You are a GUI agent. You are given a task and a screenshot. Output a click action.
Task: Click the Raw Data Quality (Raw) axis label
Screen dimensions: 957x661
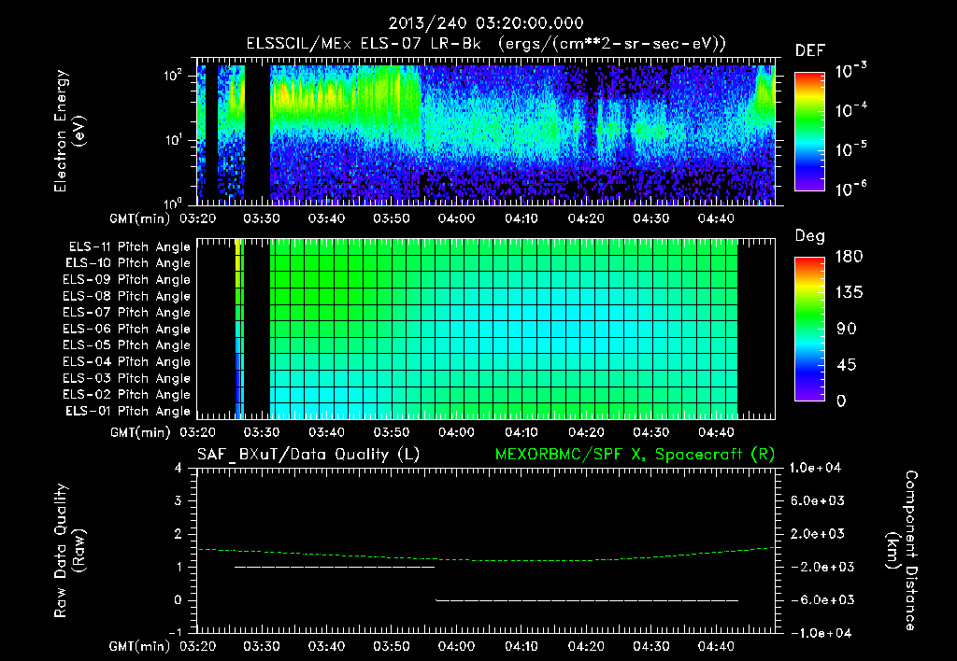click(x=69, y=551)
